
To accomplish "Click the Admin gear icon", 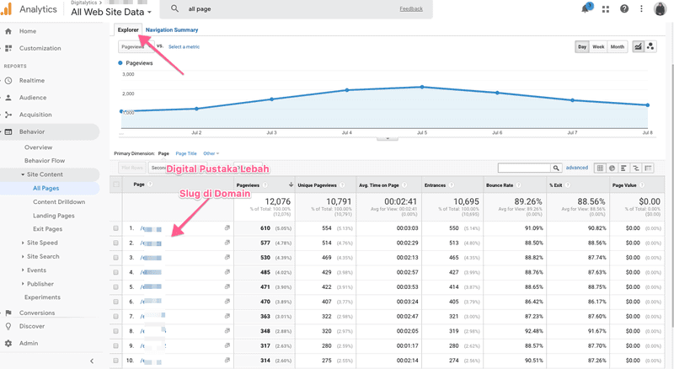I will [8, 343].
